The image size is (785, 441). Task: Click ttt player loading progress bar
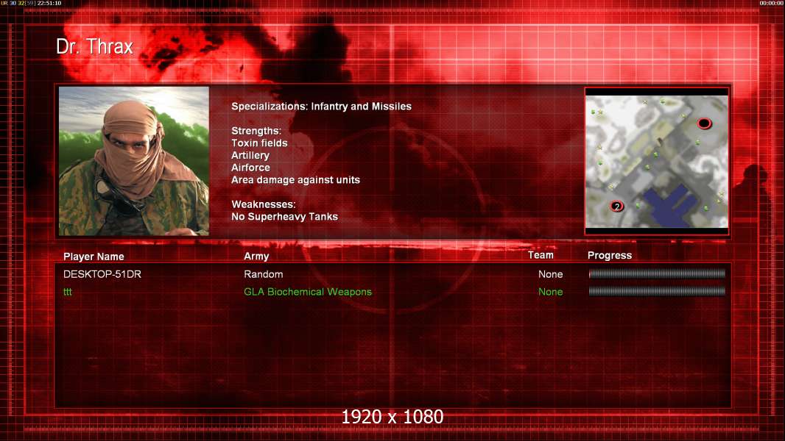(x=657, y=290)
